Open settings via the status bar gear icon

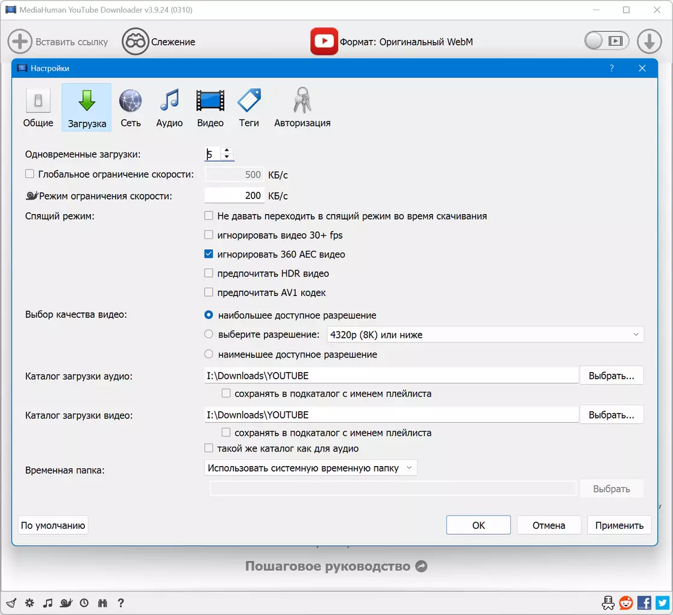point(30,603)
